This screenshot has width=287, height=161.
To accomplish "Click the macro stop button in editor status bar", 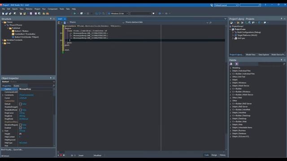I will pyautogui.click(x=64, y=155).
